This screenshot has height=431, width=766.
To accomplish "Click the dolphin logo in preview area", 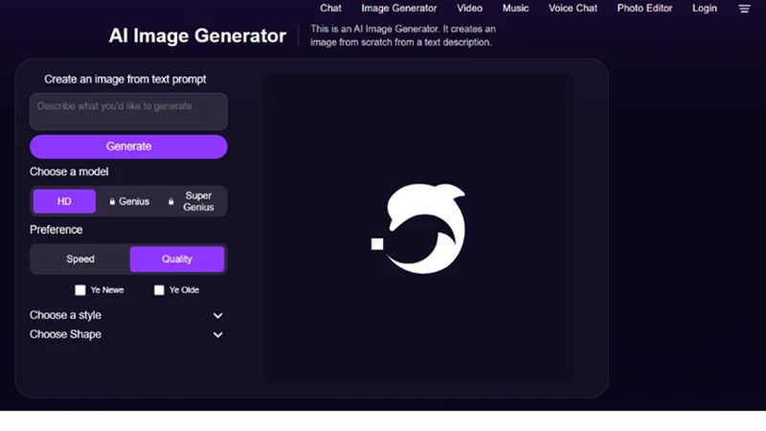I will point(418,228).
